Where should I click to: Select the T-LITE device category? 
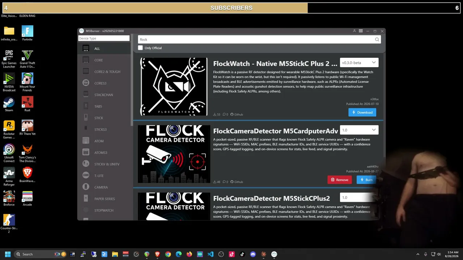tap(105, 175)
